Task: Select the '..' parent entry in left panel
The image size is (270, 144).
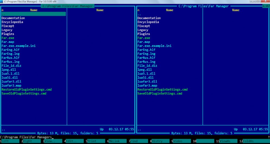Action: click(x=34, y=14)
